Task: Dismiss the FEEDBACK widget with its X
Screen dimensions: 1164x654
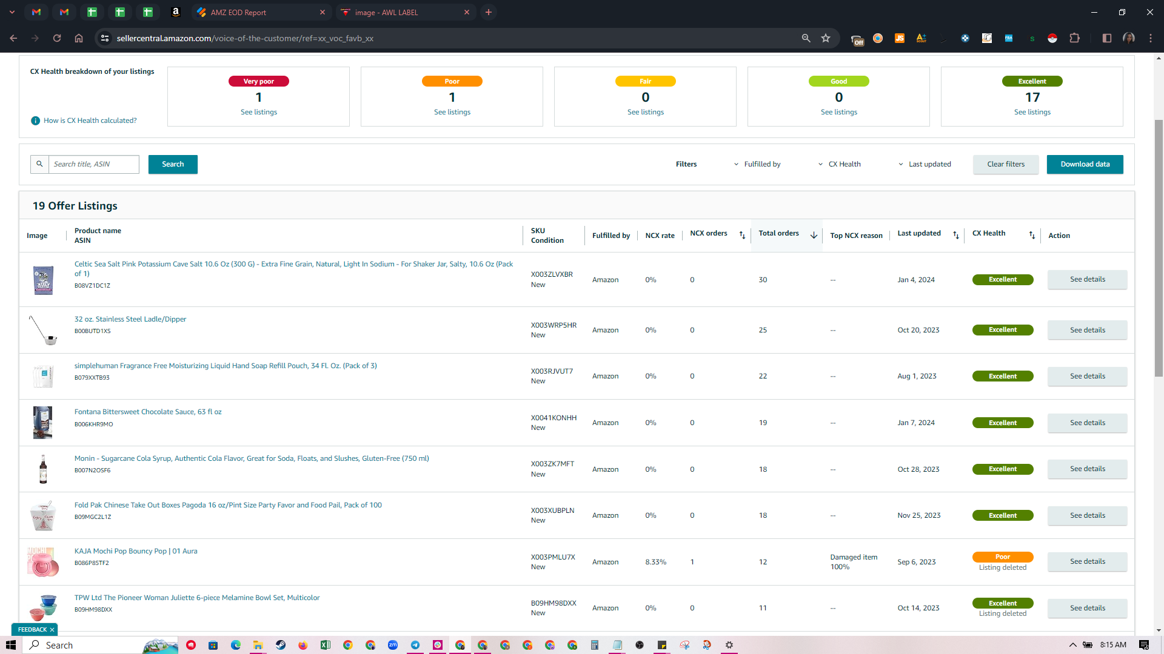Action: click(x=52, y=630)
